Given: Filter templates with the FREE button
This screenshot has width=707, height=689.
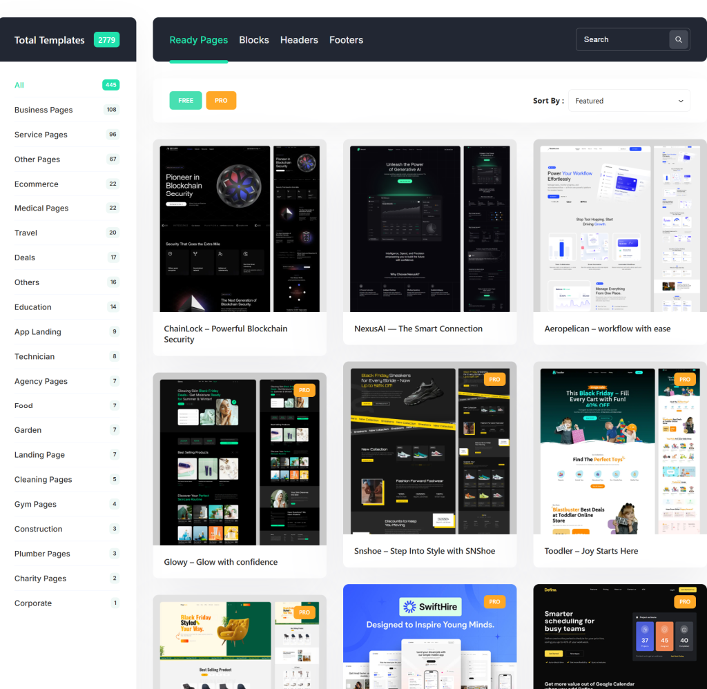Looking at the screenshot, I should pyautogui.click(x=186, y=101).
